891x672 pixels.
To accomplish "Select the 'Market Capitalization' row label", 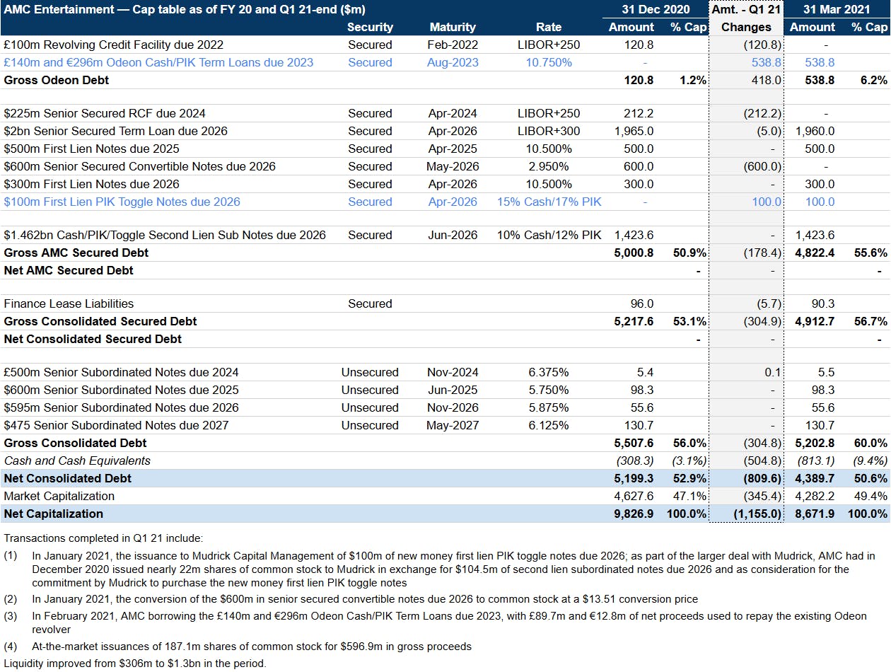I will coord(59,496).
